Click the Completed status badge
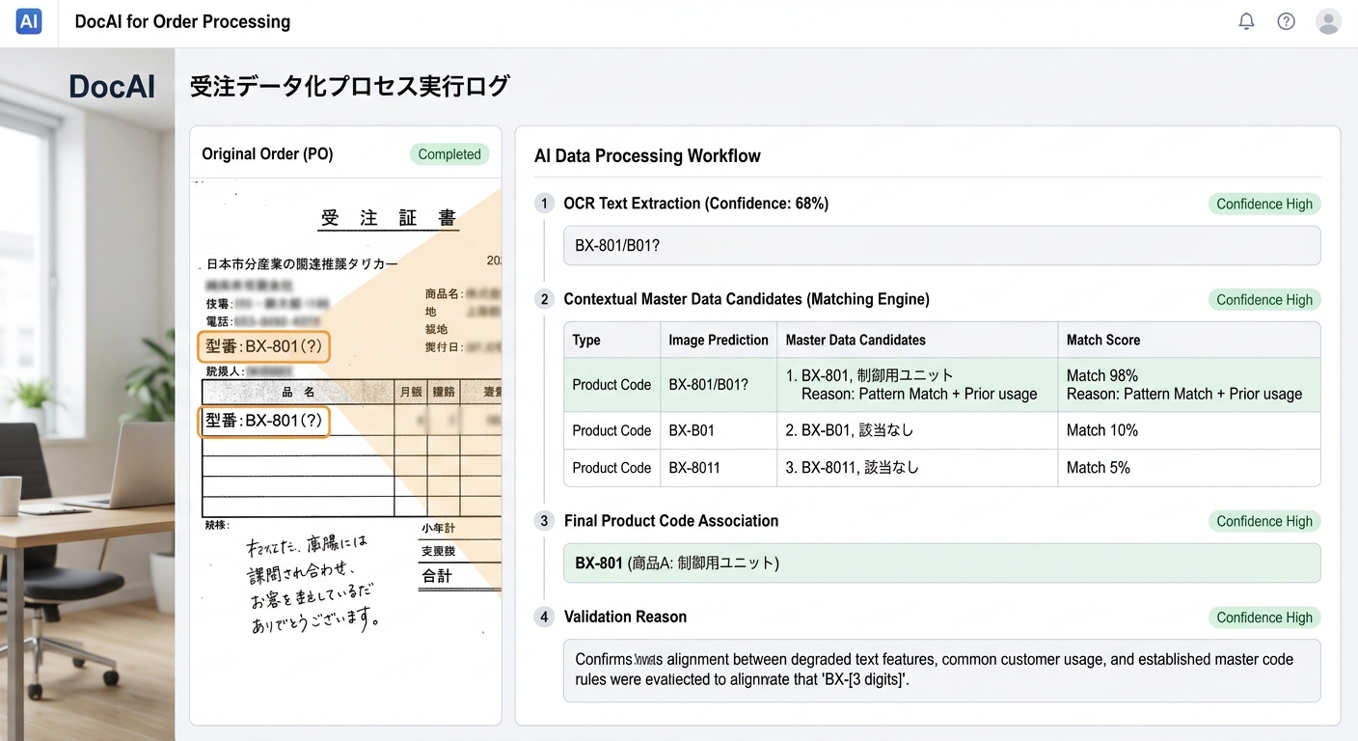 [x=449, y=154]
